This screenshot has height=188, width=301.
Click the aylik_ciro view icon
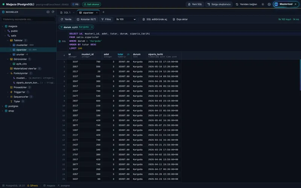pyautogui.click(x=14, y=64)
